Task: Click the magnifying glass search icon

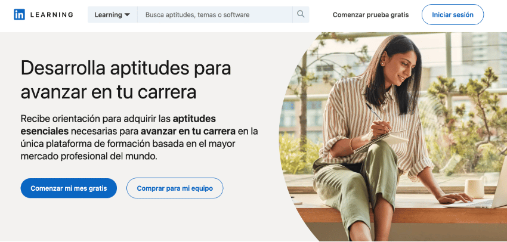Action: point(301,14)
